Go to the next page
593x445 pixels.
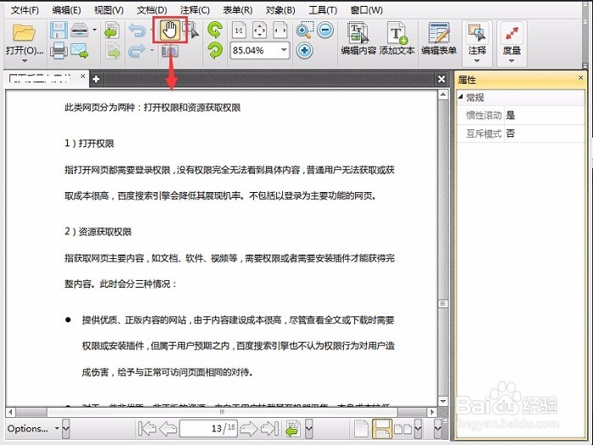tap(249, 428)
